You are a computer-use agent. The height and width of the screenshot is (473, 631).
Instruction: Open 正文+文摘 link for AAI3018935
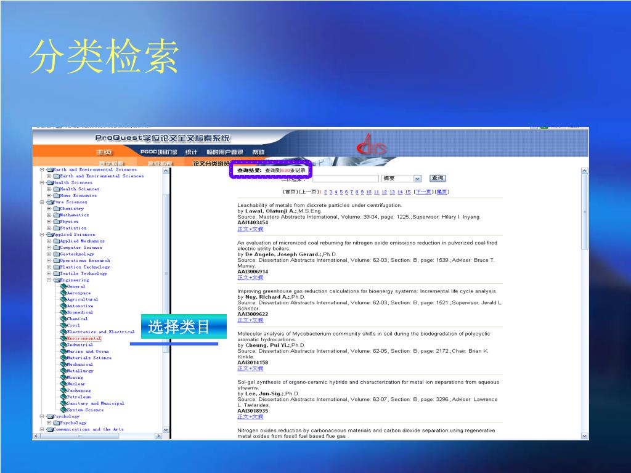pyautogui.click(x=250, y=417)
